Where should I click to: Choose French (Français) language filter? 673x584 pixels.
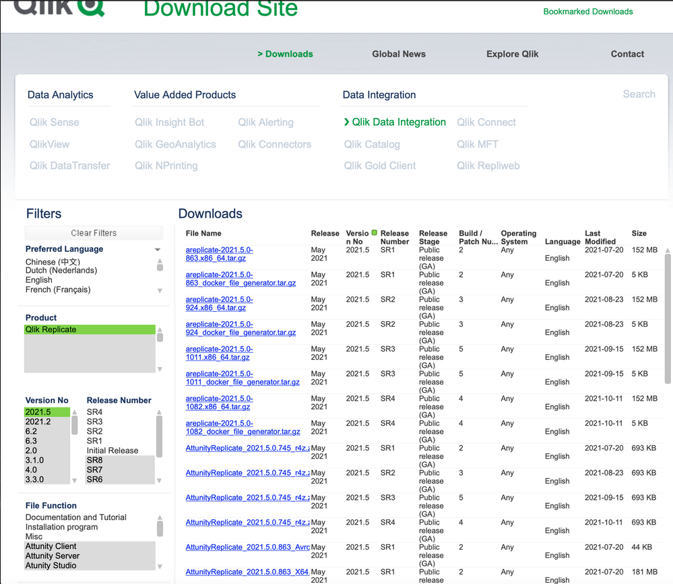(x=58, y=290)
